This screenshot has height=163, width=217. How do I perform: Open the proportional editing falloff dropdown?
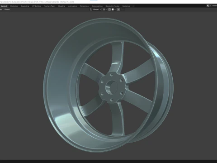[123, 10]
